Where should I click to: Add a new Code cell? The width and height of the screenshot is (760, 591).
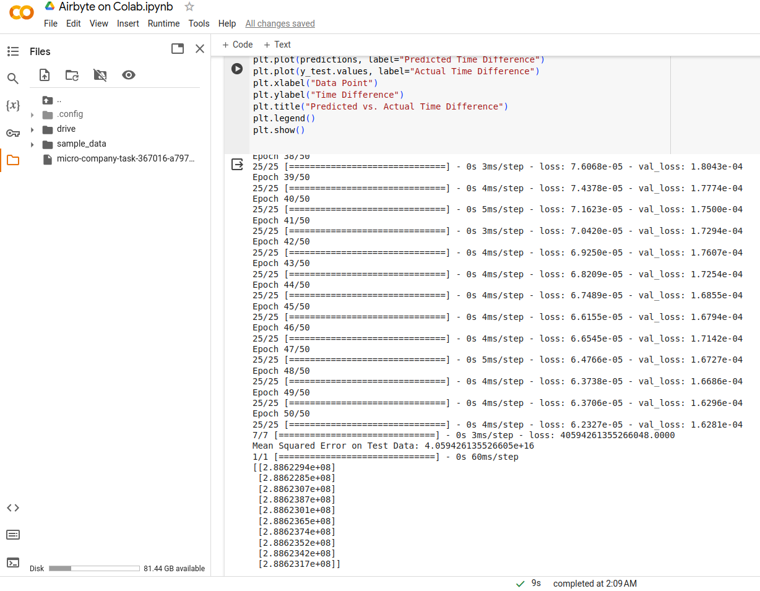(x=237, y=45)
